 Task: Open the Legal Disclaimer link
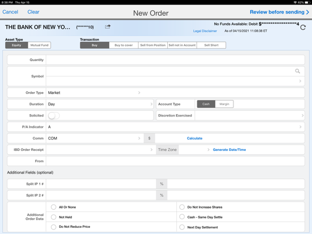(x=205, y=31)
